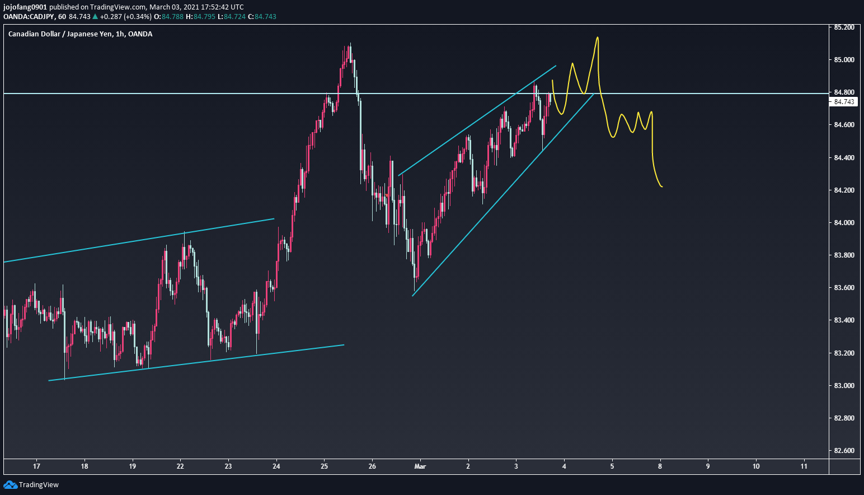The height and width of the screenshot is (495, 864).
Task: Click the jojofang0901 author name
Action: tap(25, 7)
